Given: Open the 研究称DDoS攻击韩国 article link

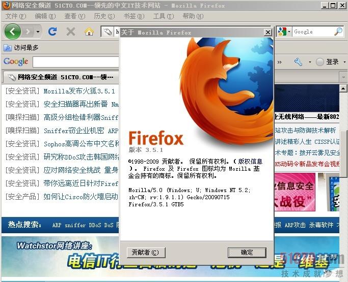Looking at the screenshot, I should 81,157.
